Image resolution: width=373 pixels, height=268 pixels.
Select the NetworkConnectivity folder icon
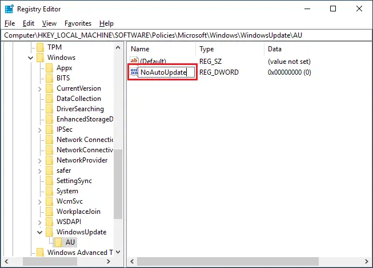49,150
